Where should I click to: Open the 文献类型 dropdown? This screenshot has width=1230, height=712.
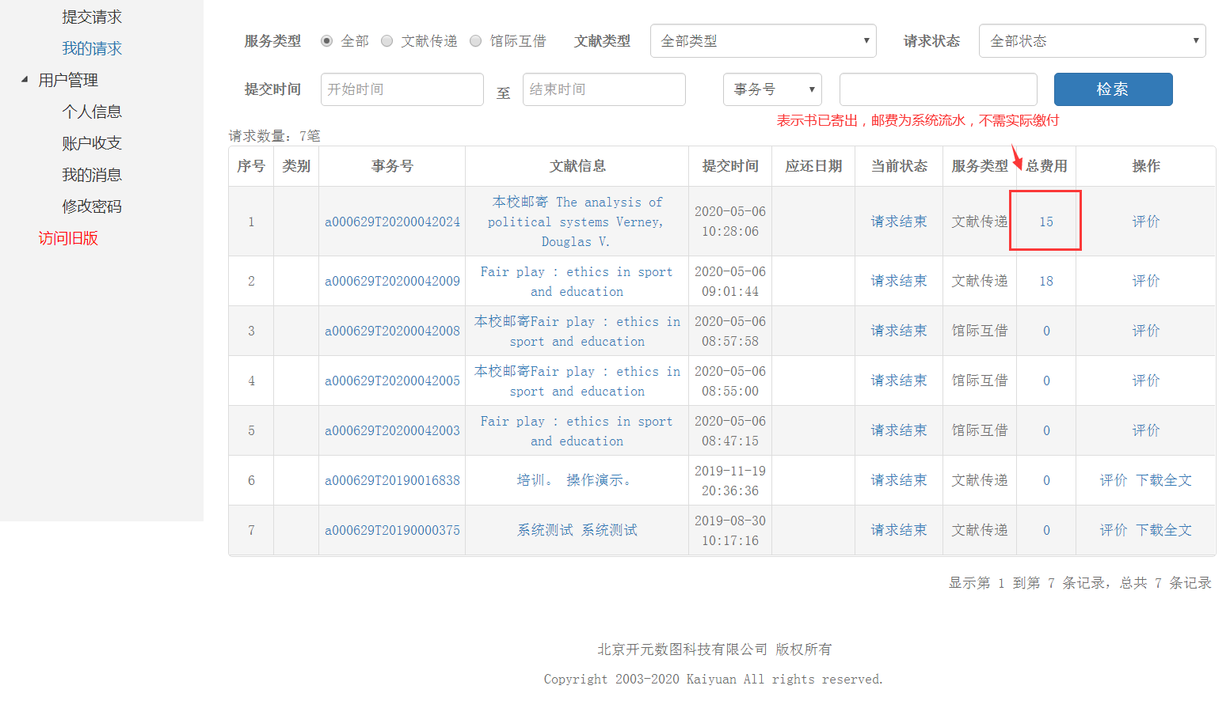pyautogui.click(x=763, y=41)
